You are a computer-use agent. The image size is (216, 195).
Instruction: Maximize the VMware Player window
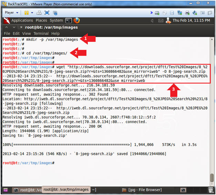click(x=198, y=3)
